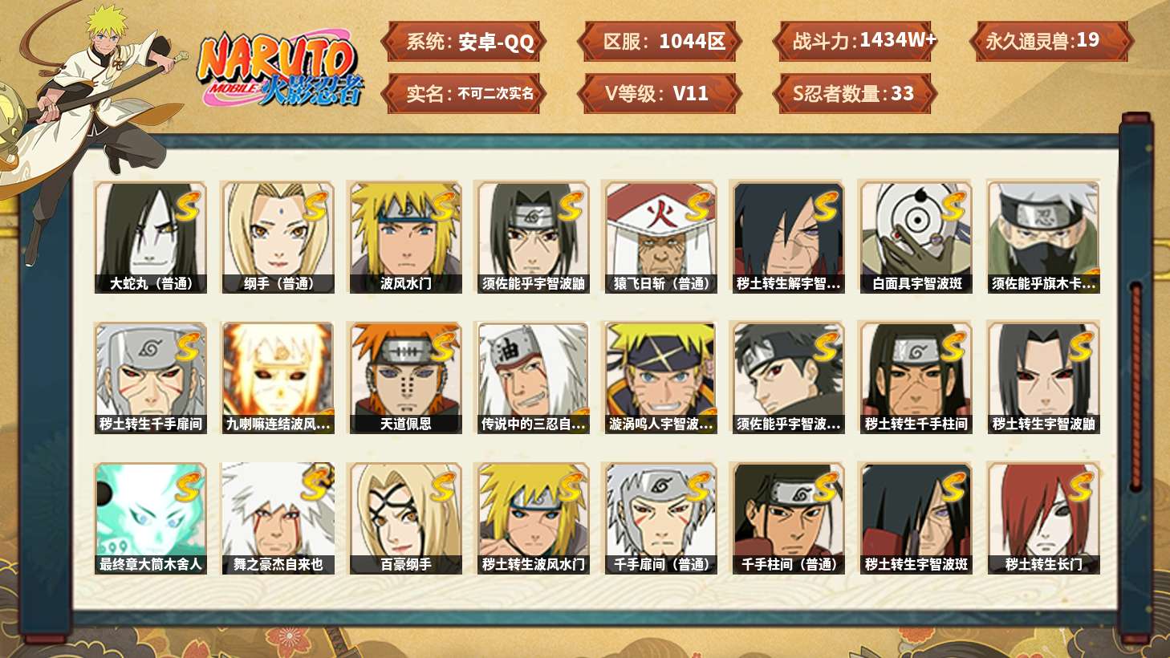Click the 最终章大筒木舍人 glowing portrait
Image resolution: width=1170 pixels, height=658 pixels.
tap(150, 518)
